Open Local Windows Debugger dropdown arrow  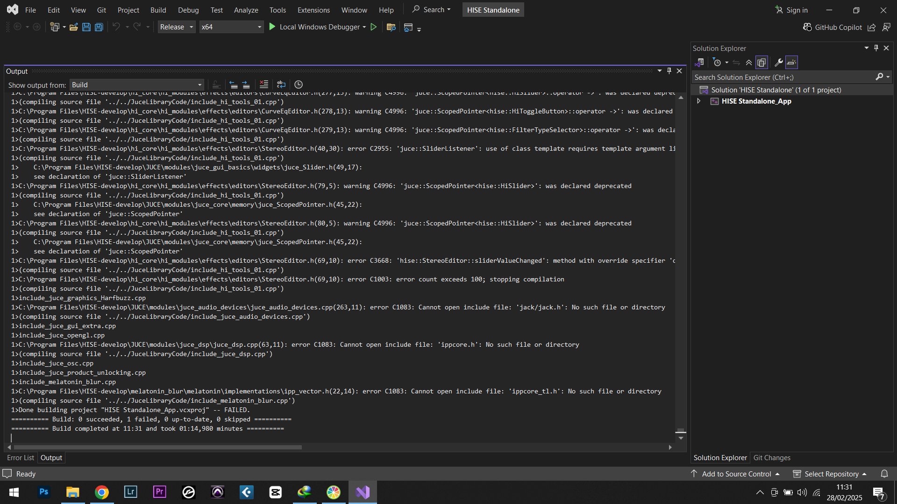[364, 27]
